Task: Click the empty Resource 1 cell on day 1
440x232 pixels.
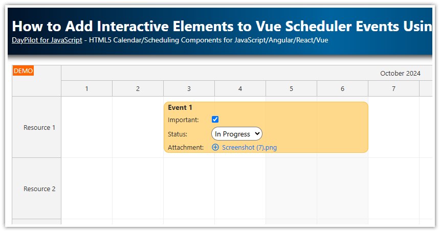Action: point(87,127)
